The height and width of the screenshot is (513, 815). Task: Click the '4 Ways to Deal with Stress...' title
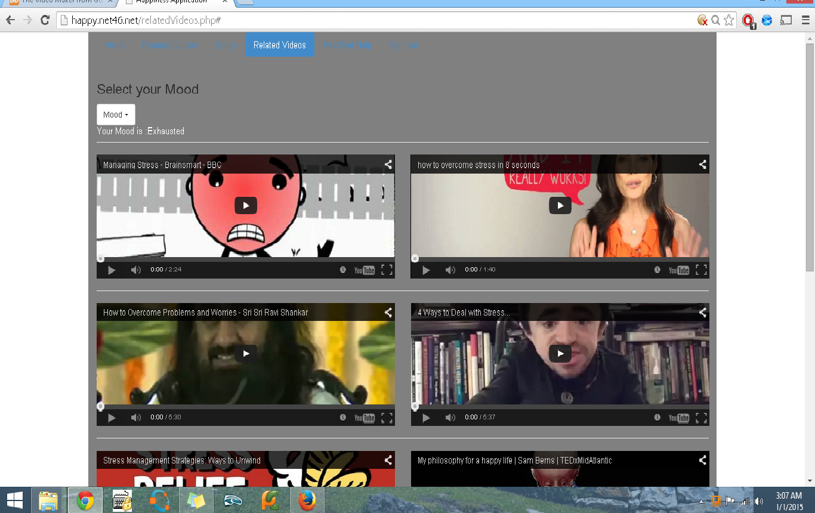coord(464,313)
